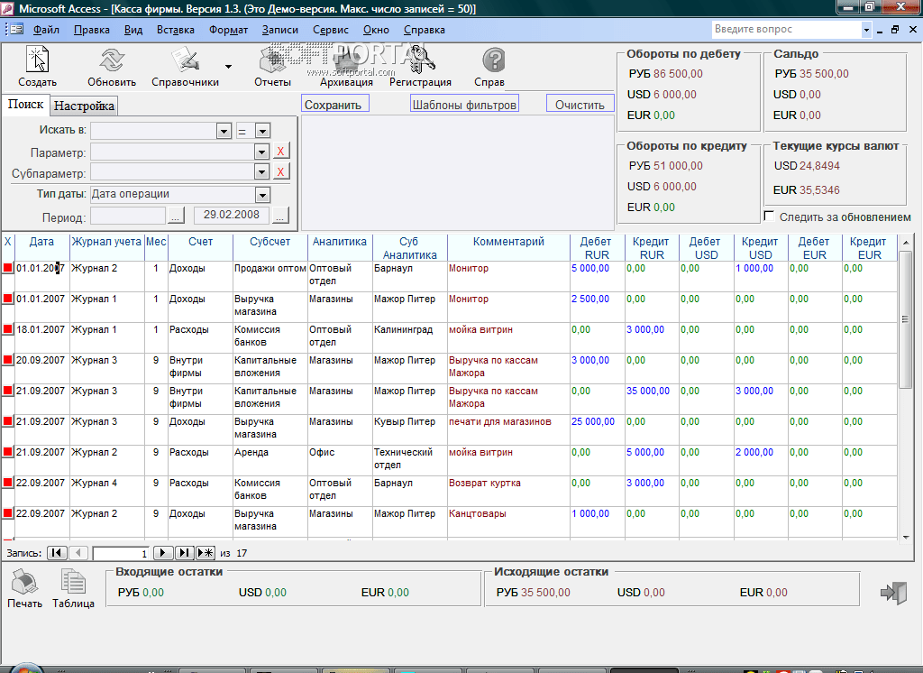Open the Справ help question icon

click(494, 60)
